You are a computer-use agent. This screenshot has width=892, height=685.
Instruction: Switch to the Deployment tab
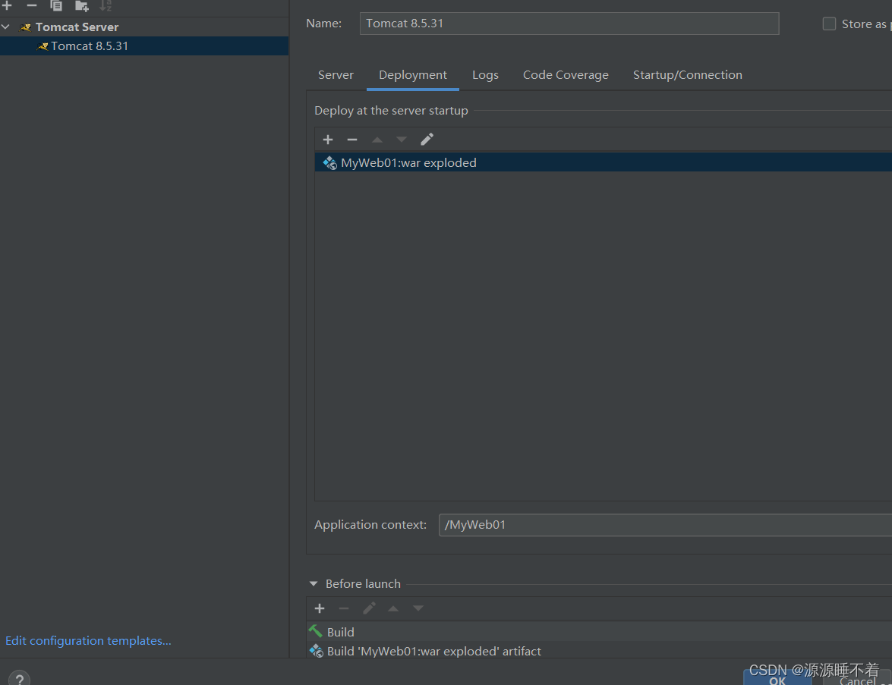(412, 75)
